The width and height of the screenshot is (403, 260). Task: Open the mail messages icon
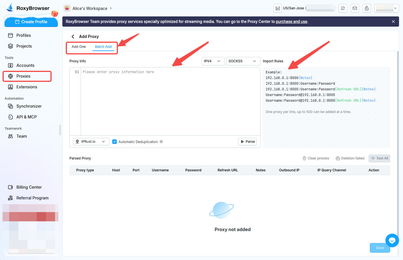(355, 8)
